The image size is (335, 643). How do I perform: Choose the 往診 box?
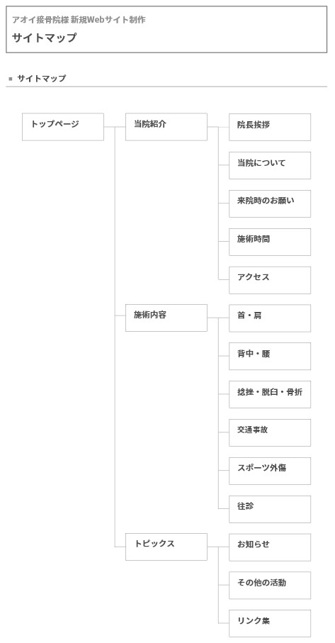[269, 509]
